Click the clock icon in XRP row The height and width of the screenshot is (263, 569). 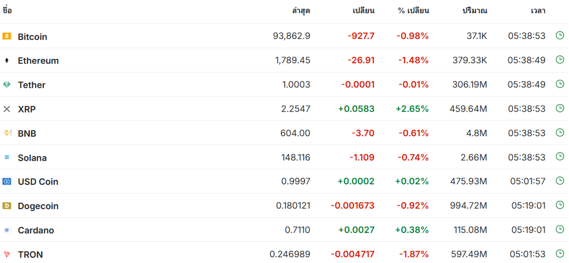(560, 108)
